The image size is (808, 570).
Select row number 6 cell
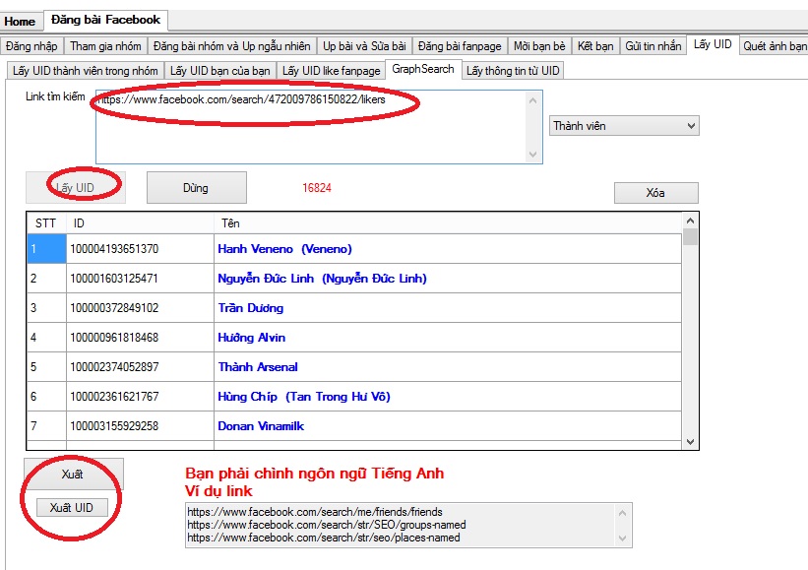coord(46,397)
